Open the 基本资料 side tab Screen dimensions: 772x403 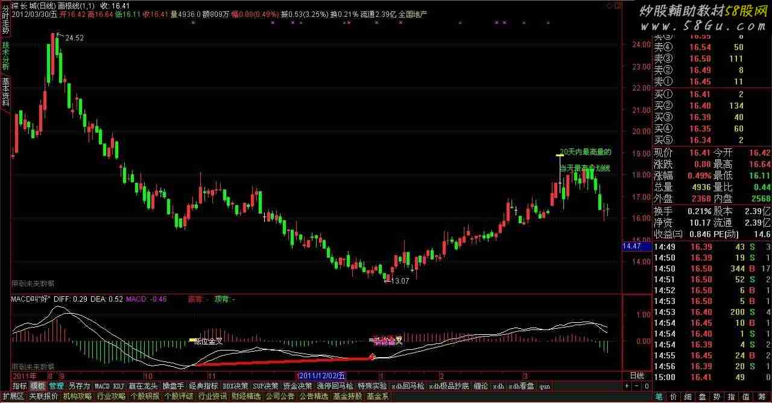(x=5, y=92)
